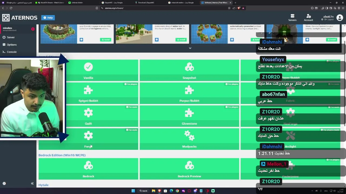The height and width of the screenshot is (194, 346).
Task: Open the Windows Start menu
Action: pyautogui.click(x=133, y=191)
